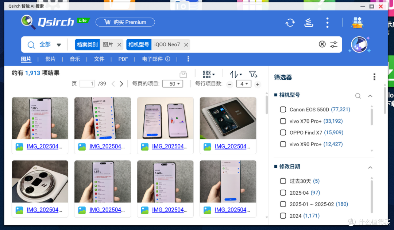Search within 相机型号 filter list
394x230 pixels.
pyautogui.click(x=358, y=96)
